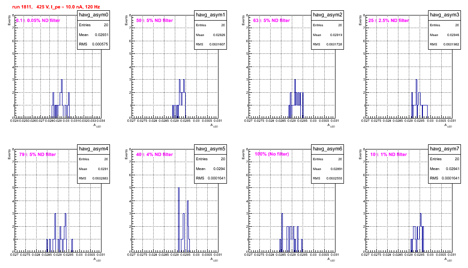Select the havg_asym2 stats box title

(328, 15)
